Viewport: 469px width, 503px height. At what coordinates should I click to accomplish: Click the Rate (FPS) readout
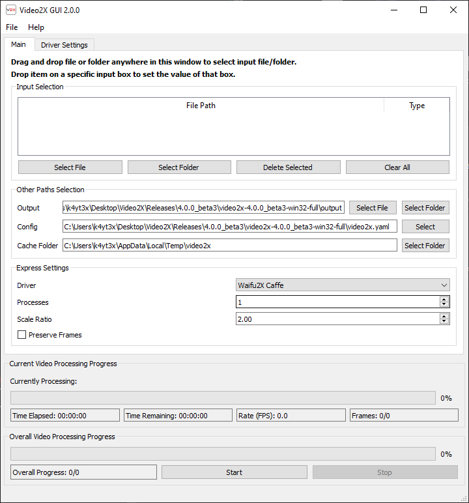[291, 415]
